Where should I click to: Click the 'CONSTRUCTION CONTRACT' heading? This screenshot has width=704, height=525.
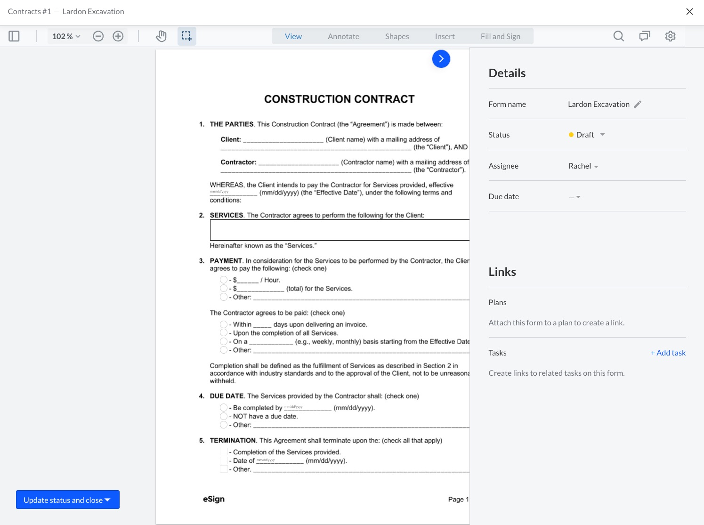pos(340,99)
